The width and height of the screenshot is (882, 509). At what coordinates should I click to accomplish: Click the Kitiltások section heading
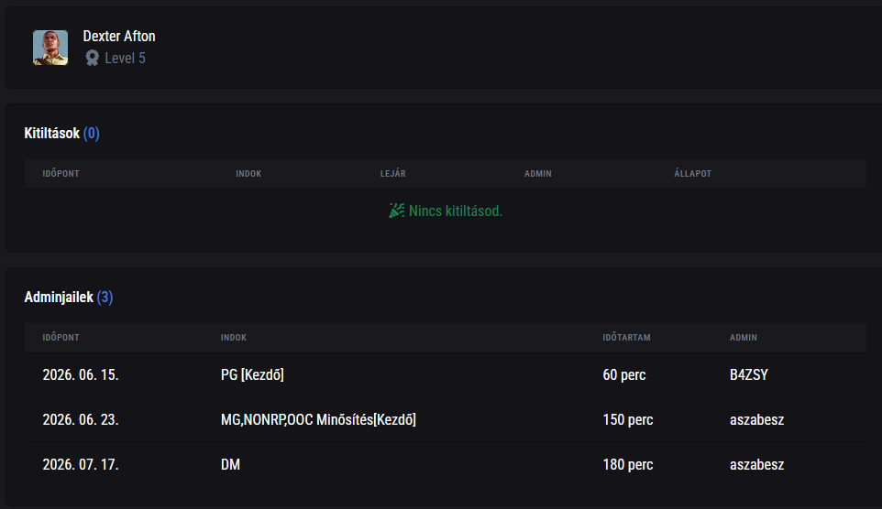(x=51, y=133)
